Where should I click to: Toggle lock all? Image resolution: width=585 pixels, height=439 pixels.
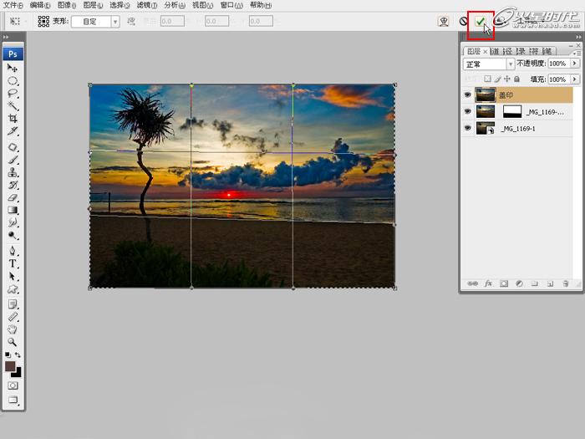(x=516, y=79)
